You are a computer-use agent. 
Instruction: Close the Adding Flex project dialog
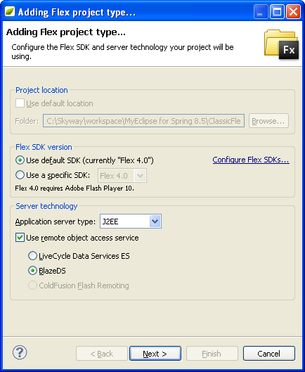pos(293,12)
